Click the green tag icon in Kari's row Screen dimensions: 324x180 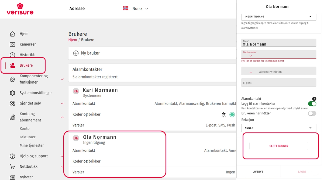pyautogui.click(x=232, y=114)
